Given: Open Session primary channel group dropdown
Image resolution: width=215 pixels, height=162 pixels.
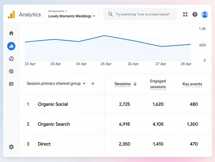Looking at the screenshot, I should (x=56, y=84).
